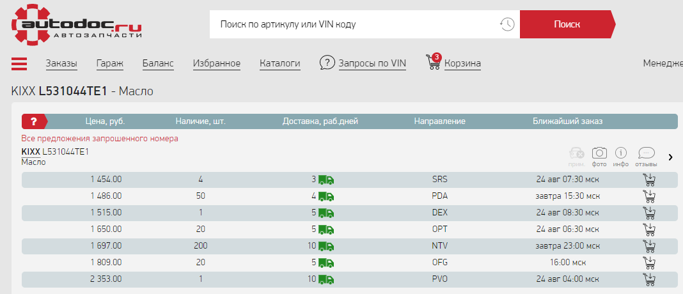Image resolution: width=683 pixels, height=294 pixels.
Task: Click direction code OFG
Action: click(x=439, y=262)
